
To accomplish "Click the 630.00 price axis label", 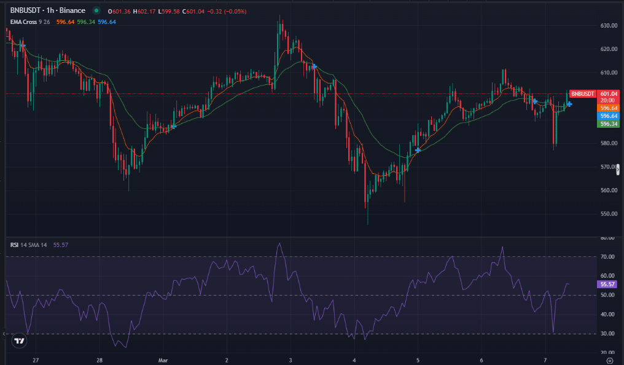I will [609, 25].
